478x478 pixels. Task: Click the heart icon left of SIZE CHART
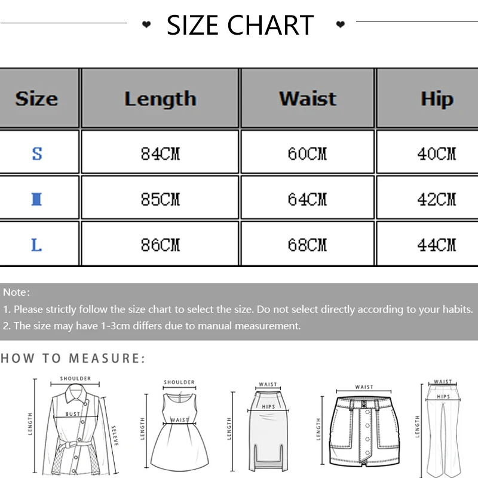point(146,24)
